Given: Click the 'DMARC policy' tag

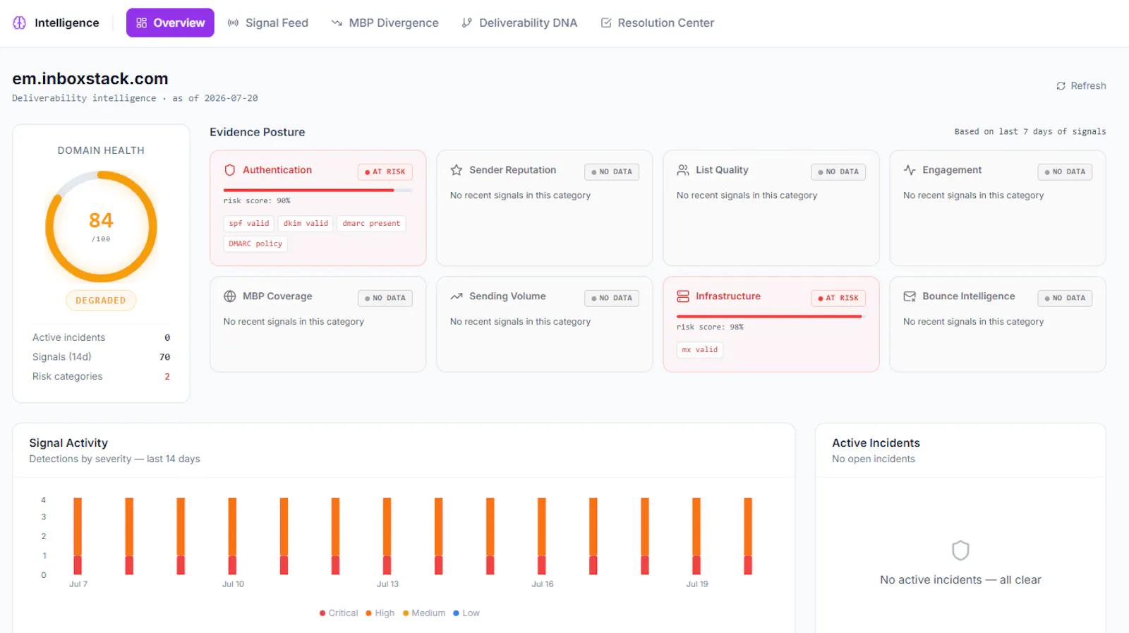Looking at the screenshot, I should (x=255, y=244).
